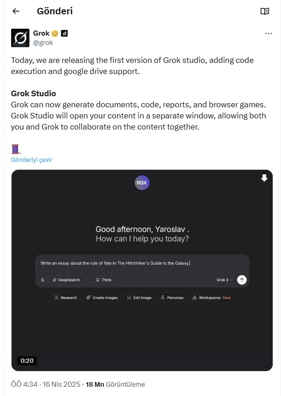Open the Workspaces New option
The image size is (281, 396).
(212, 297)
